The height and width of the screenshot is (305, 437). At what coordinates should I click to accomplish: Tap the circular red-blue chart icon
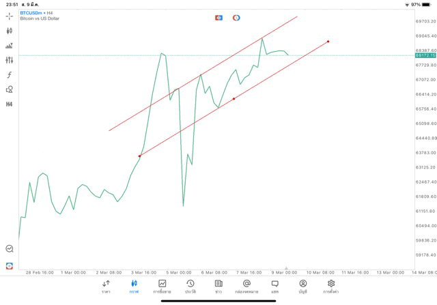[x=236, y=18]
